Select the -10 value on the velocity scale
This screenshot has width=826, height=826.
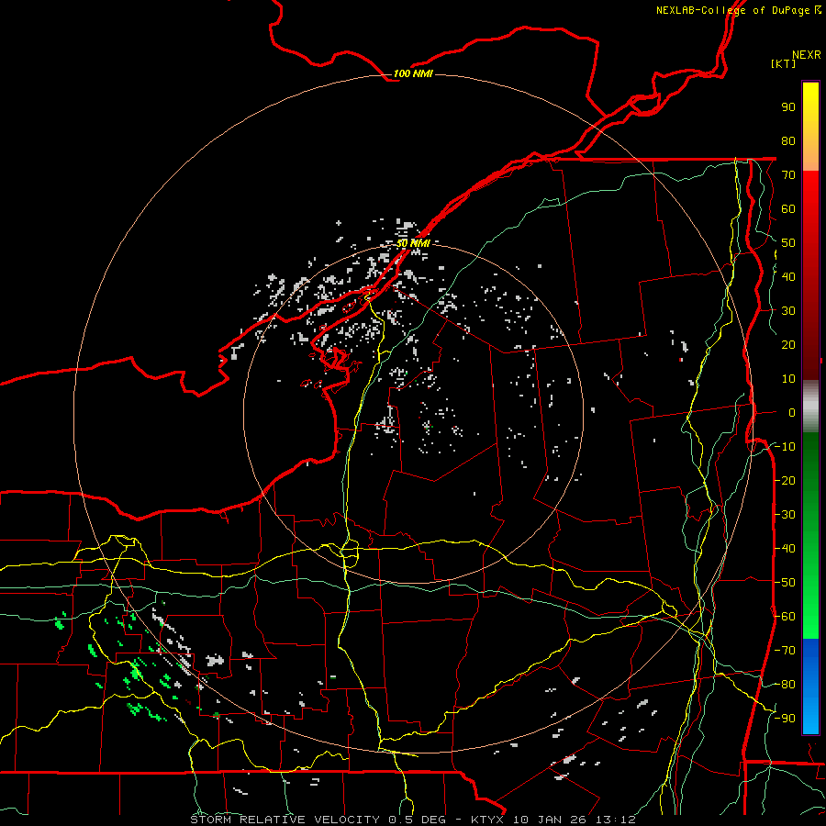785,447
